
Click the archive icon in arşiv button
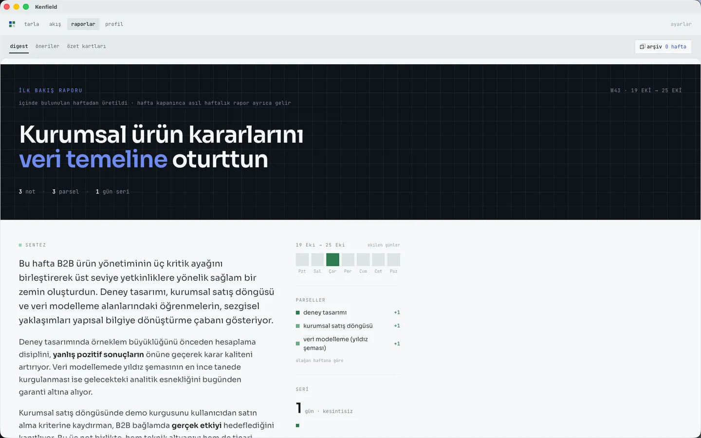[x=643, y=47]
